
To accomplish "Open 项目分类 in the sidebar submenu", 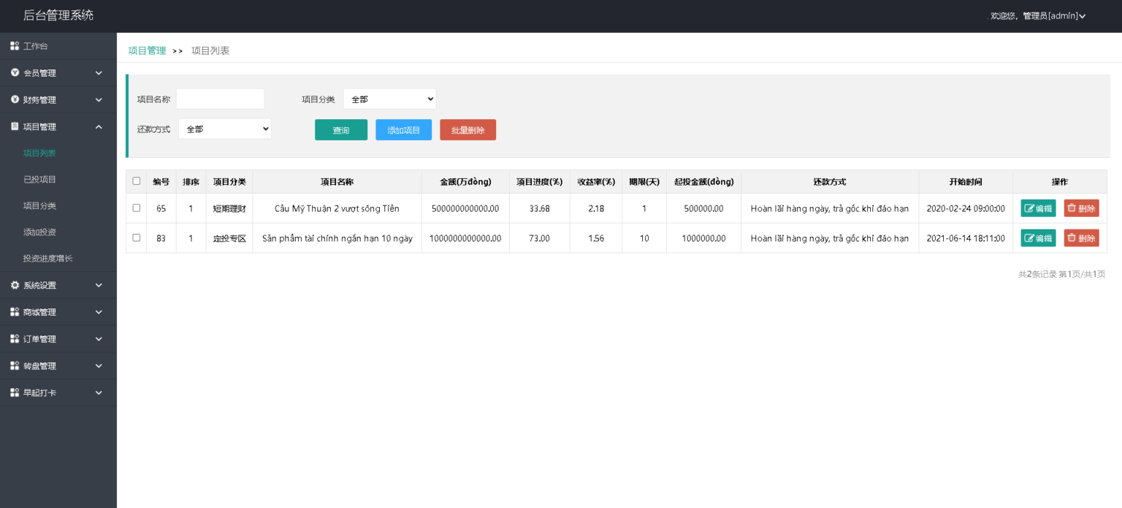I will pyautogui.click(x=39, y=205).
